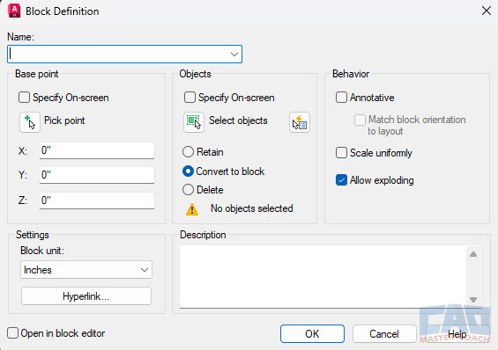This screenshot has height=350, width=498.
Task: Enable Open in block editor
Action: 12,333
